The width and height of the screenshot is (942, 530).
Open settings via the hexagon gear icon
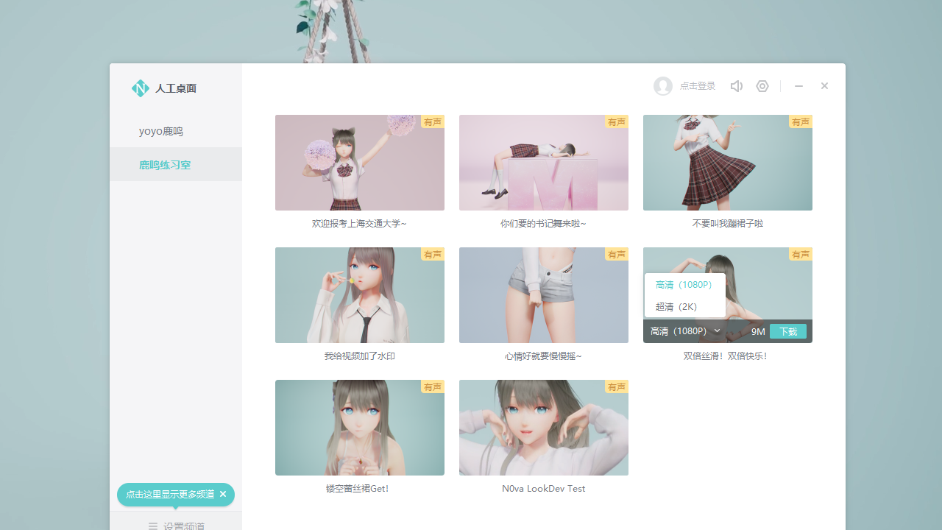pos(762,86)
